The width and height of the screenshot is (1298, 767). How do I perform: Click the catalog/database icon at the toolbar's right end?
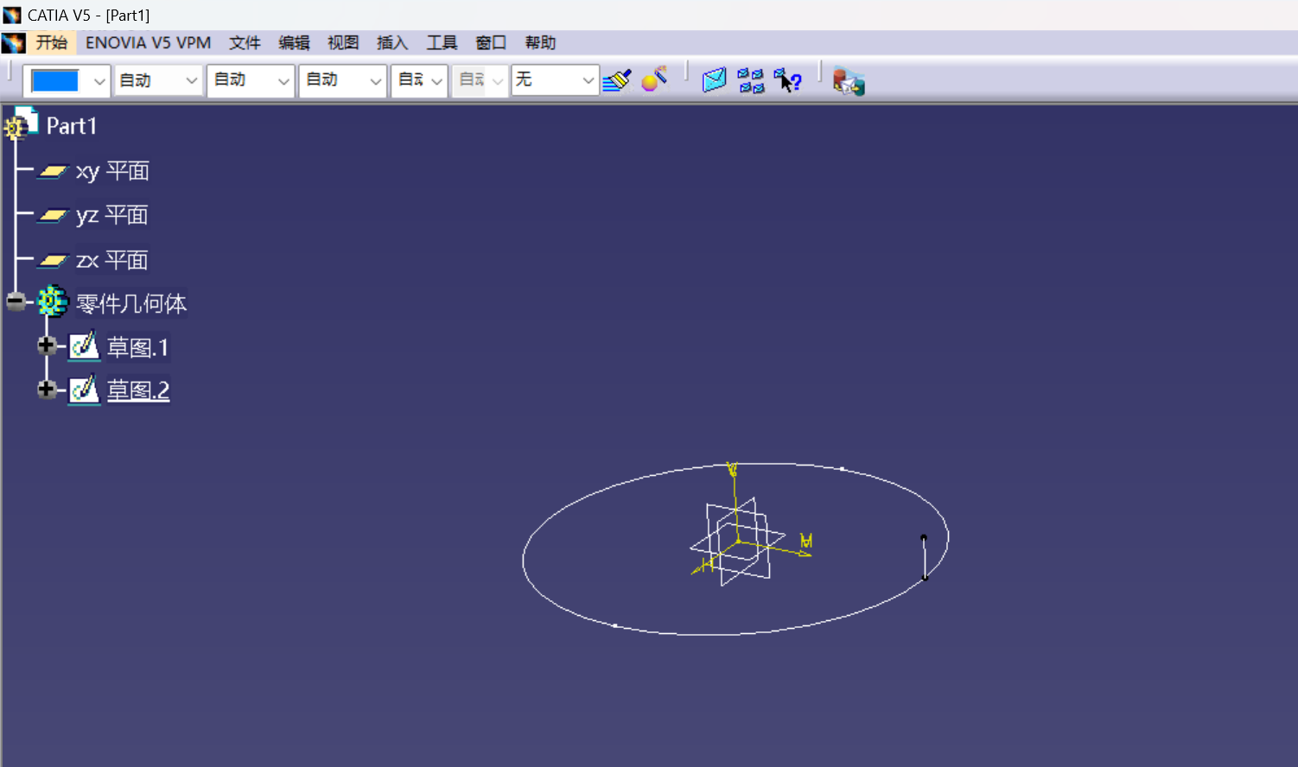(848, 82)
